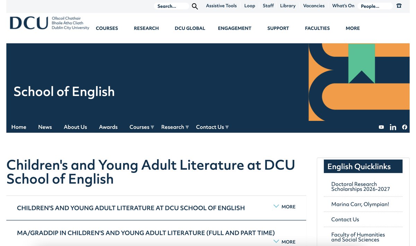
Task: Click the Vacancies link in the top bar
Action: [313, 6]
